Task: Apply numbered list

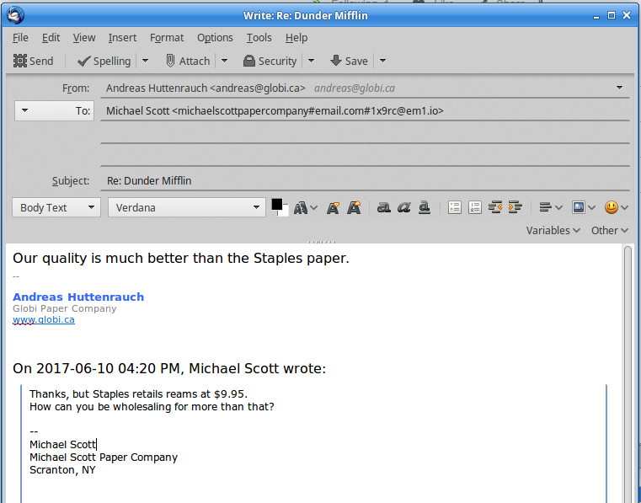Action: (x=475, y=207)
